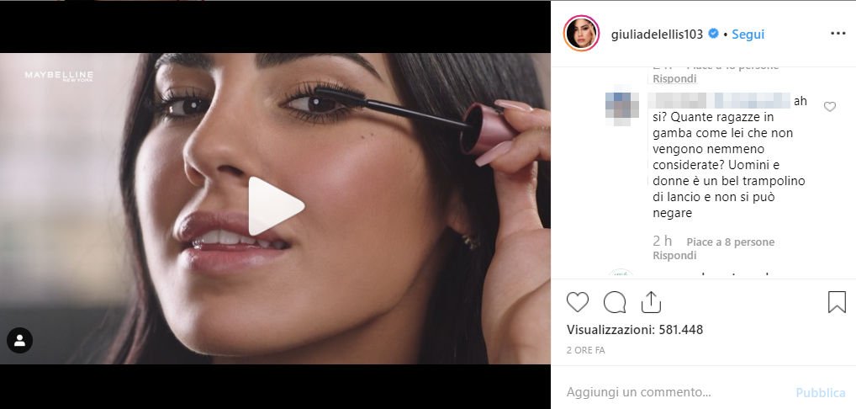Follow the account with Segui

[748, 34]
